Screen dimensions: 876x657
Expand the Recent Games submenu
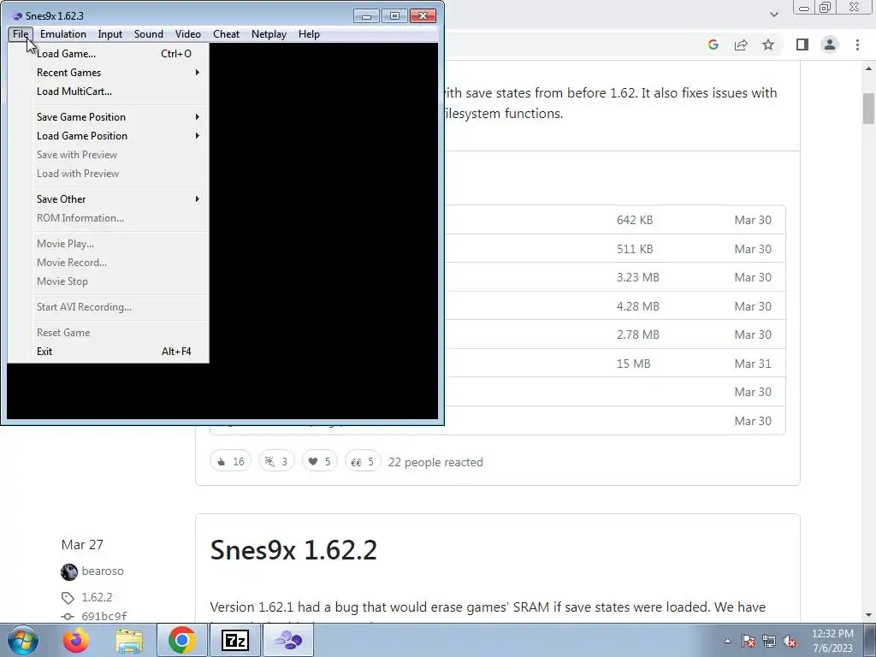click(x=109, y=73)
